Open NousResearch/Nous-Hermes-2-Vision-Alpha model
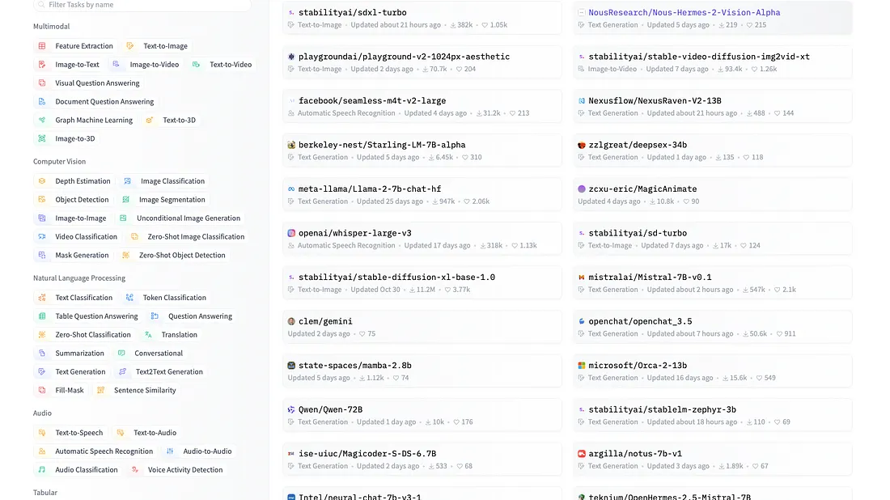Screen dimensions: 890x500 pyautogui.click(x=712, y=18)
